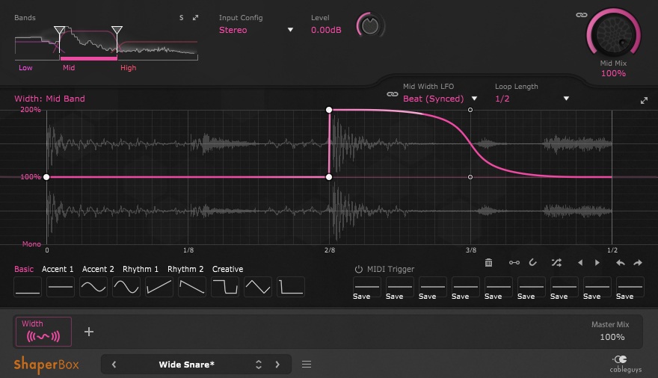The image size is (658, 378).
Task: Click the third Save slot
Action: coord(433,288)
